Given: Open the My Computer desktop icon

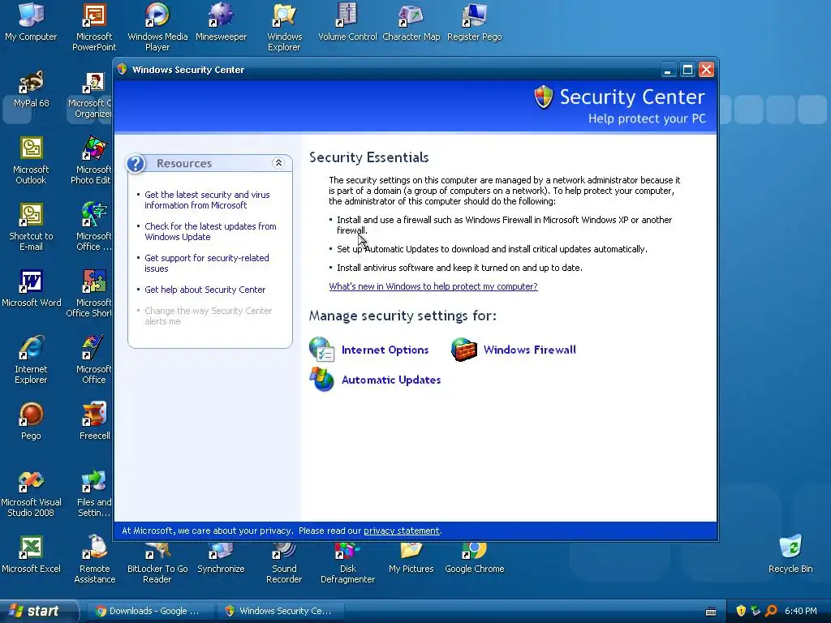Looking at the screenshot, I should [x=31, y=21].
